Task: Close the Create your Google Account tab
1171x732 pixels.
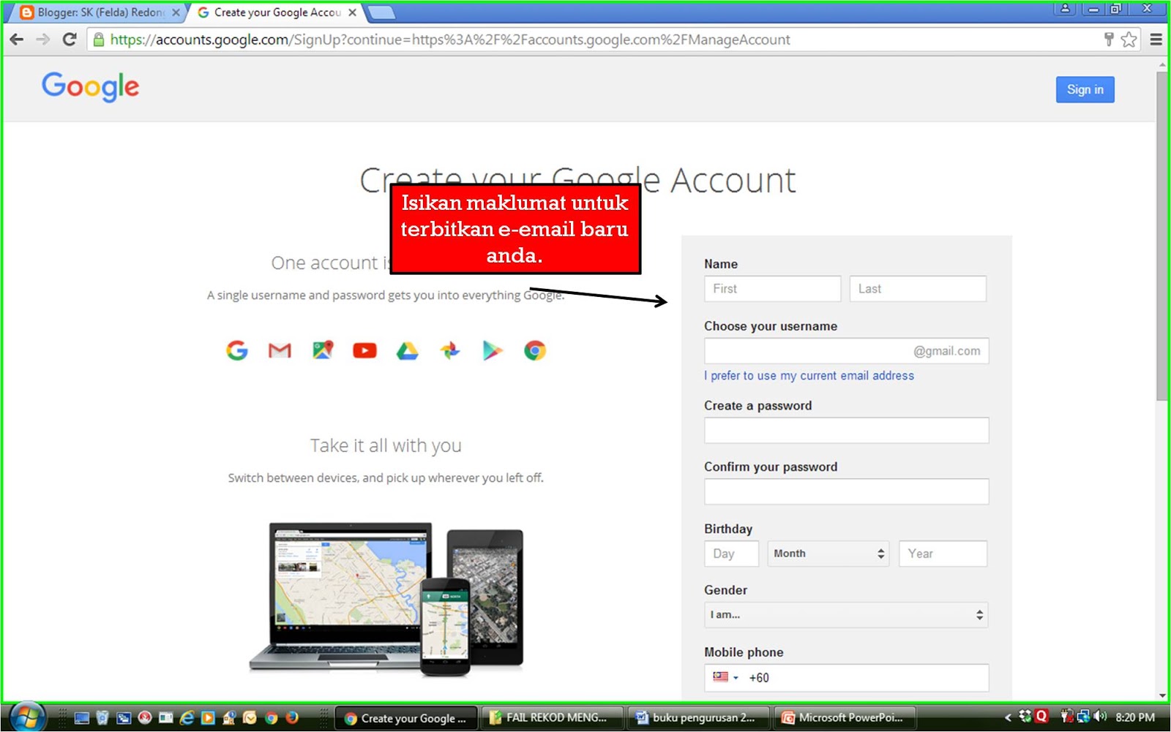Action: point(352,12)
